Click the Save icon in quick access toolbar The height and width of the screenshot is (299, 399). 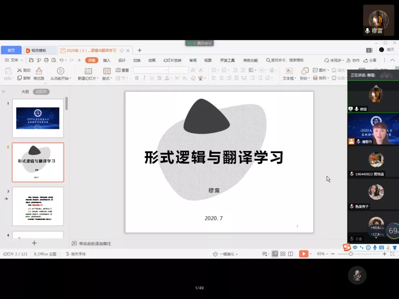pyautogui.click(x=31, y=60)
